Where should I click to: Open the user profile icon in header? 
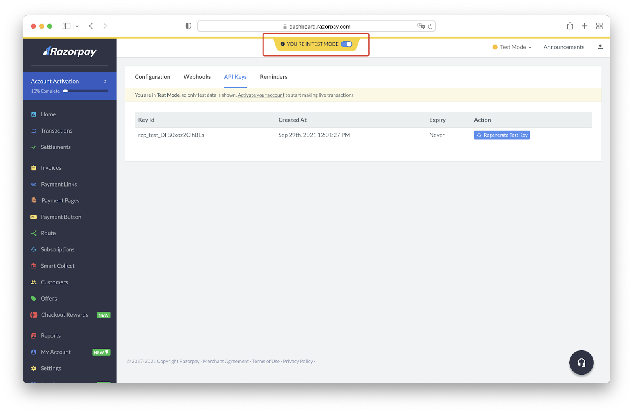pos(600,47)
